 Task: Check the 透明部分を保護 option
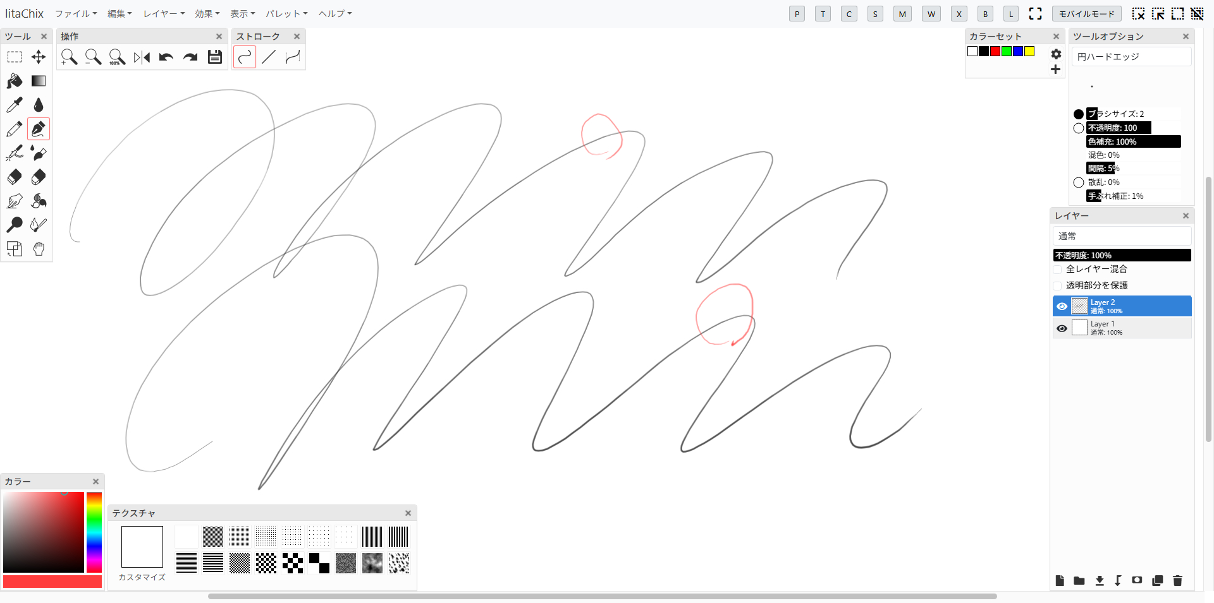point(1058,286)
